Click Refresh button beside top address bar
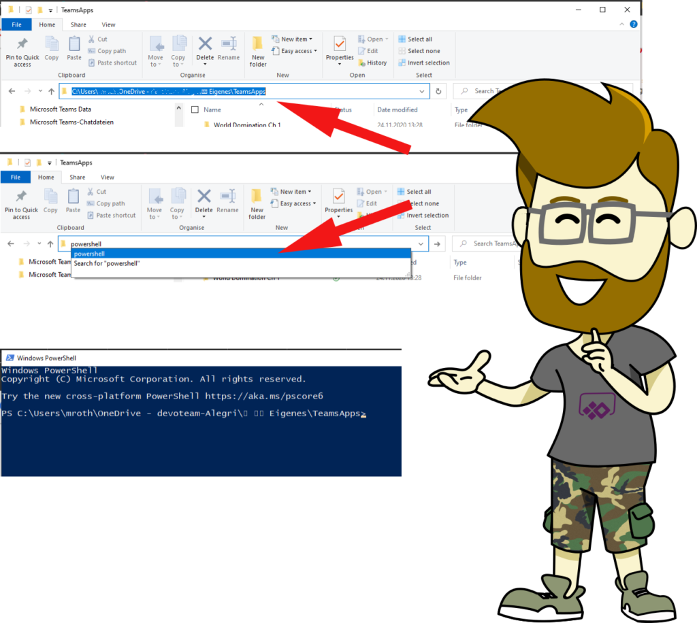697x623 pixels. click(438, 91)
